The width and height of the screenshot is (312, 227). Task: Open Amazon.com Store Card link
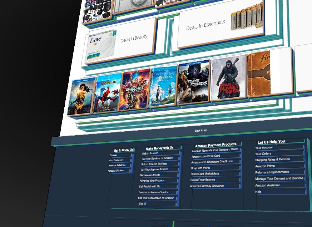pyautogui.click(x=206, y=156)
